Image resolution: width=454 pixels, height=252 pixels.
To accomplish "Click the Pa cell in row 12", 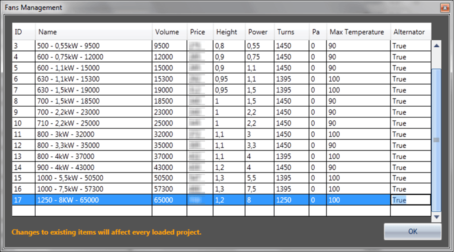I will pos(317,145).
